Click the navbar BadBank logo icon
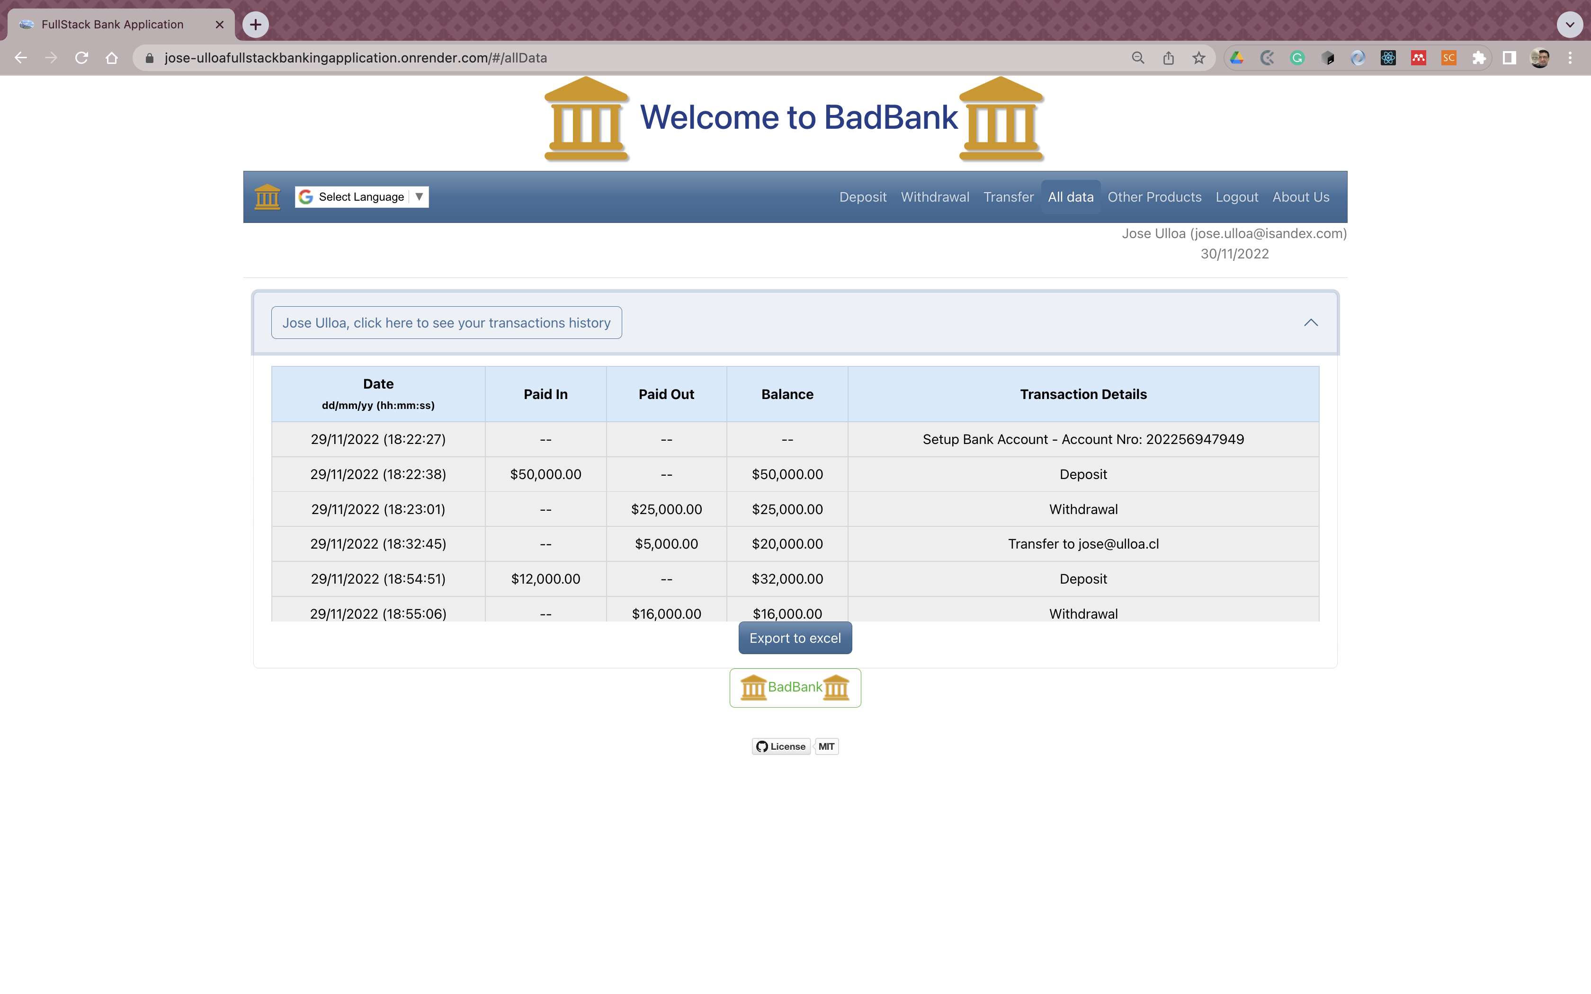1591x994 pixels. tap(267, 196)
